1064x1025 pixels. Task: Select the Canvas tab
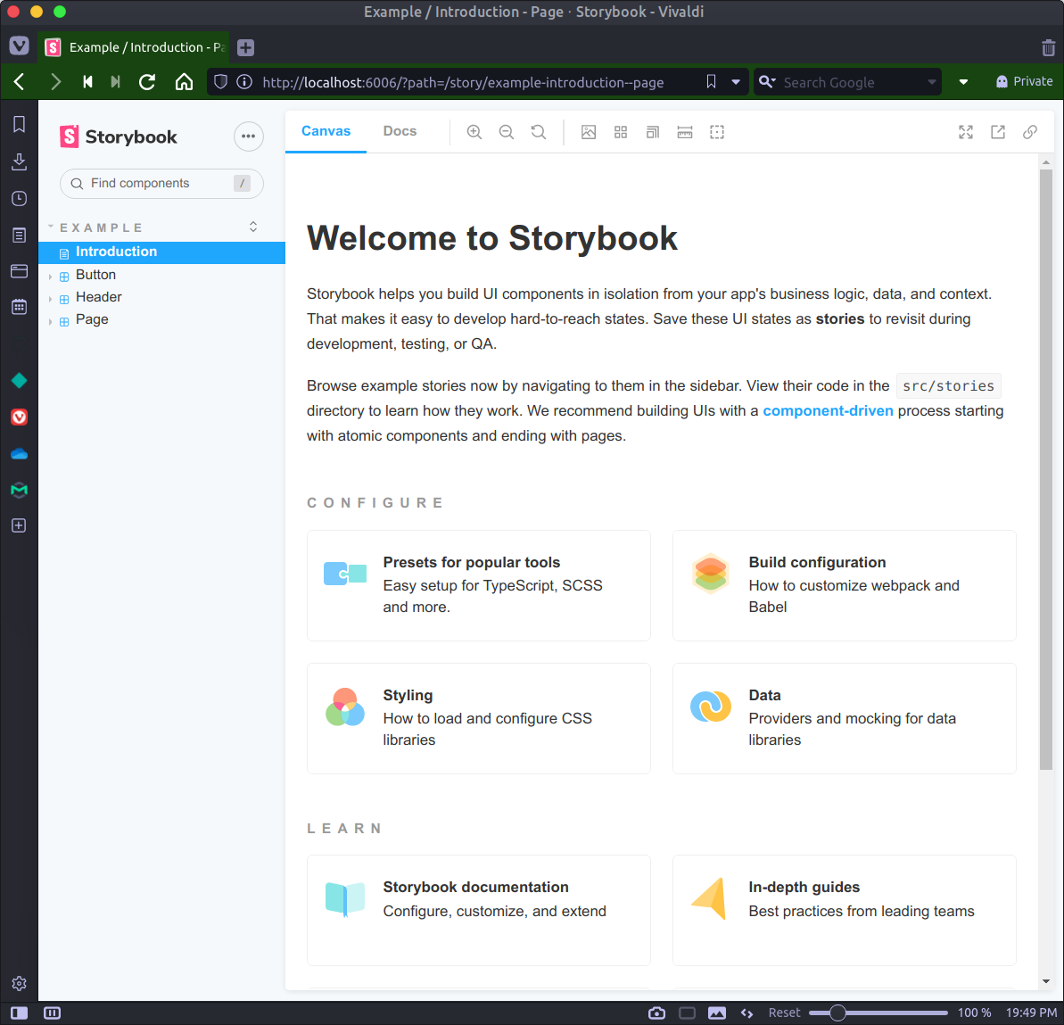click(x=326, y=131)
